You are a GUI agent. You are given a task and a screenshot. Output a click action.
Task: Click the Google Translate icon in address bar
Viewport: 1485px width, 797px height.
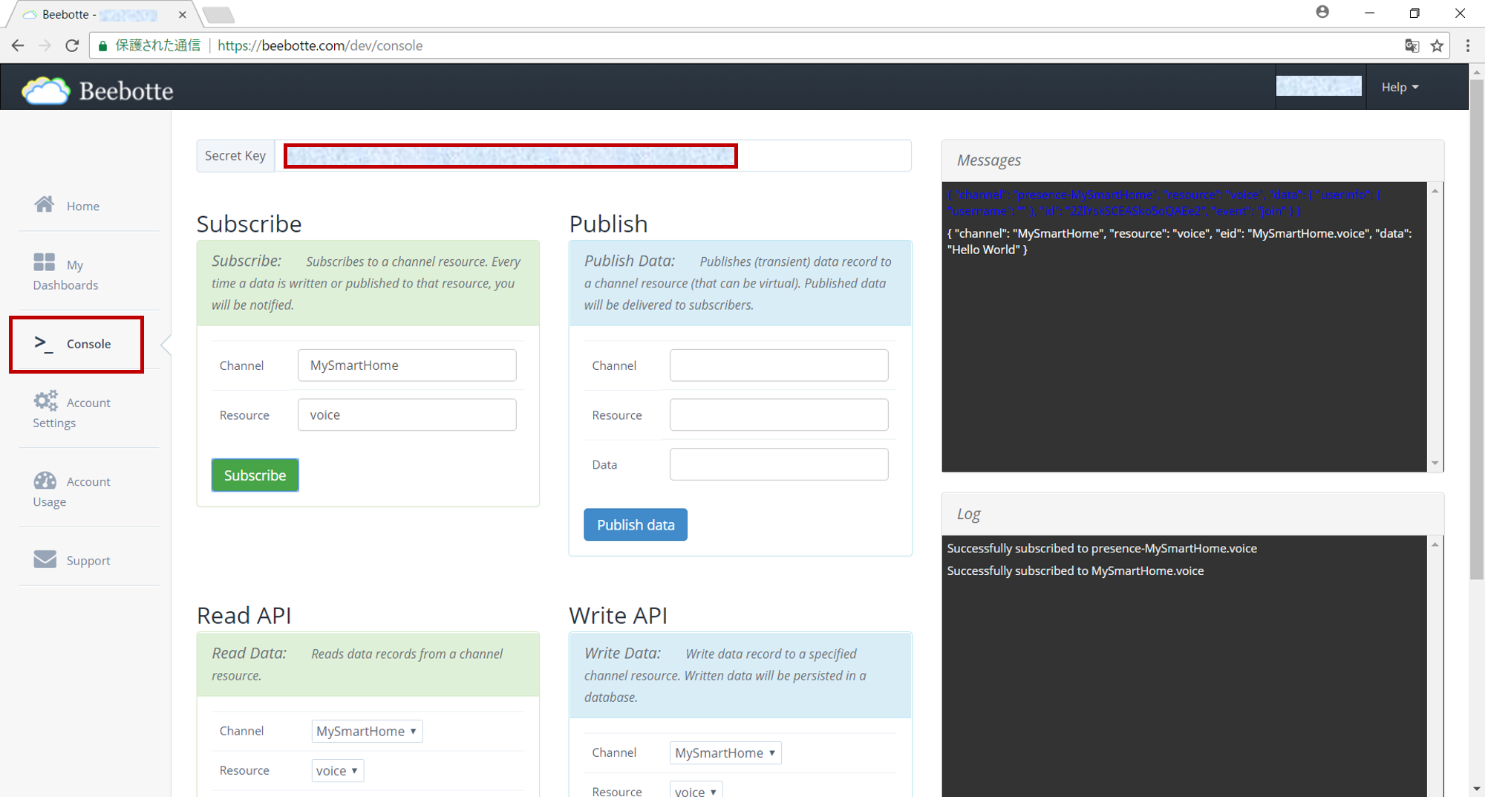click(x=1411, y=45)
